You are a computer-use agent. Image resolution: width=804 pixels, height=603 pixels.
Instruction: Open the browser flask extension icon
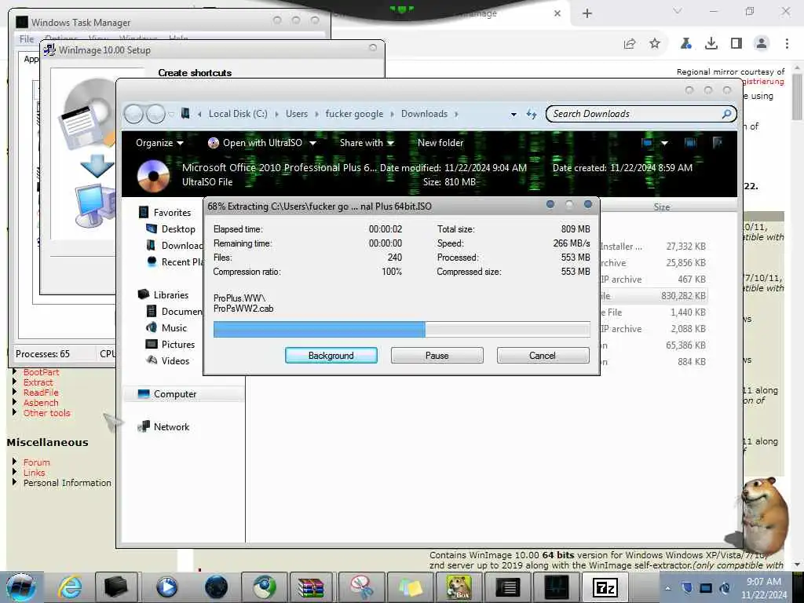pos(686,44)
